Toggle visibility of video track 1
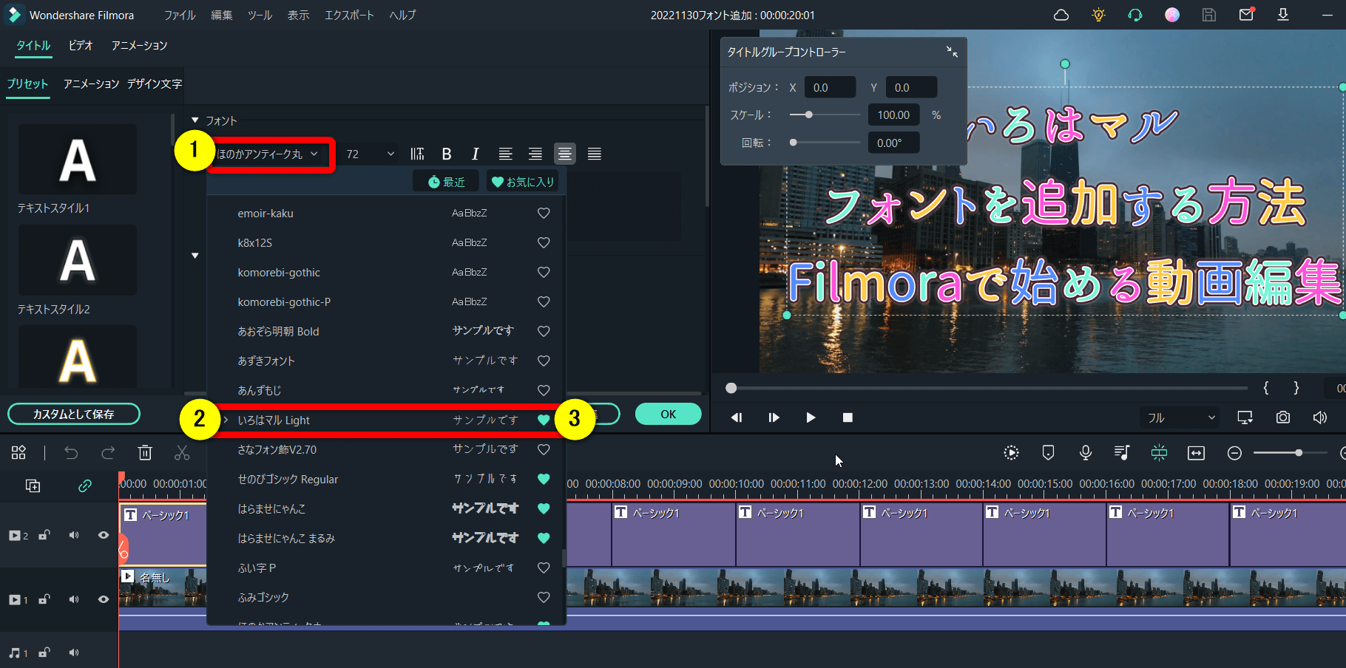1346x668 pixels. coord(104,599)
